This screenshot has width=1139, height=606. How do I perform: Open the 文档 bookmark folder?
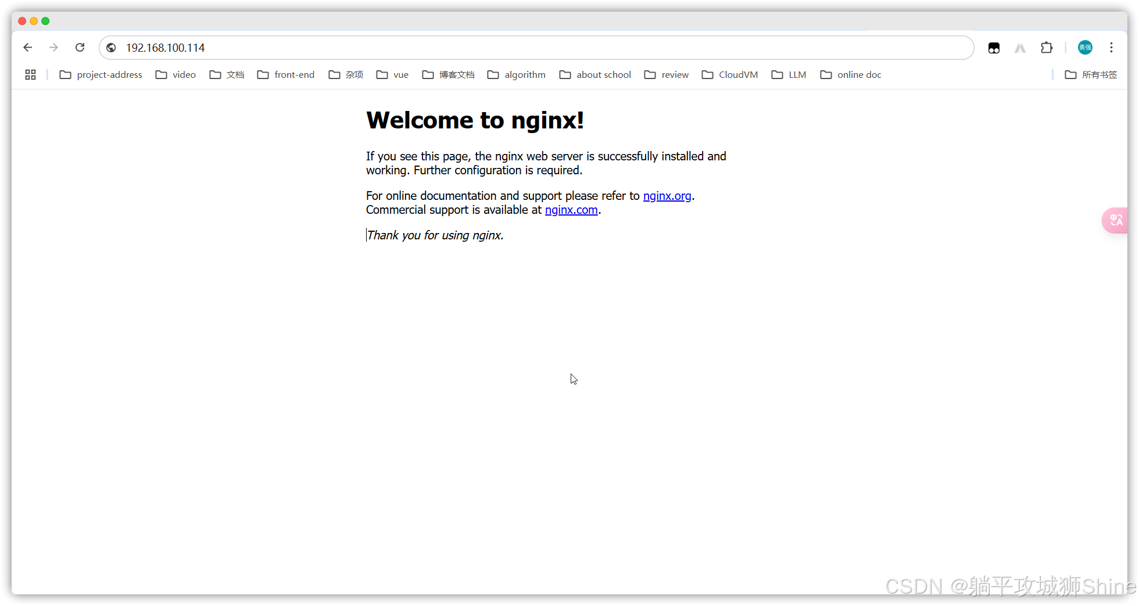[x=227, y=74]
